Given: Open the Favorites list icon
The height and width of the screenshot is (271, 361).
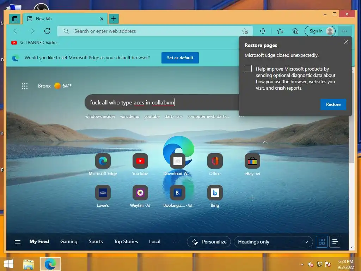Looking at the screenshot, I should (280, 31).
